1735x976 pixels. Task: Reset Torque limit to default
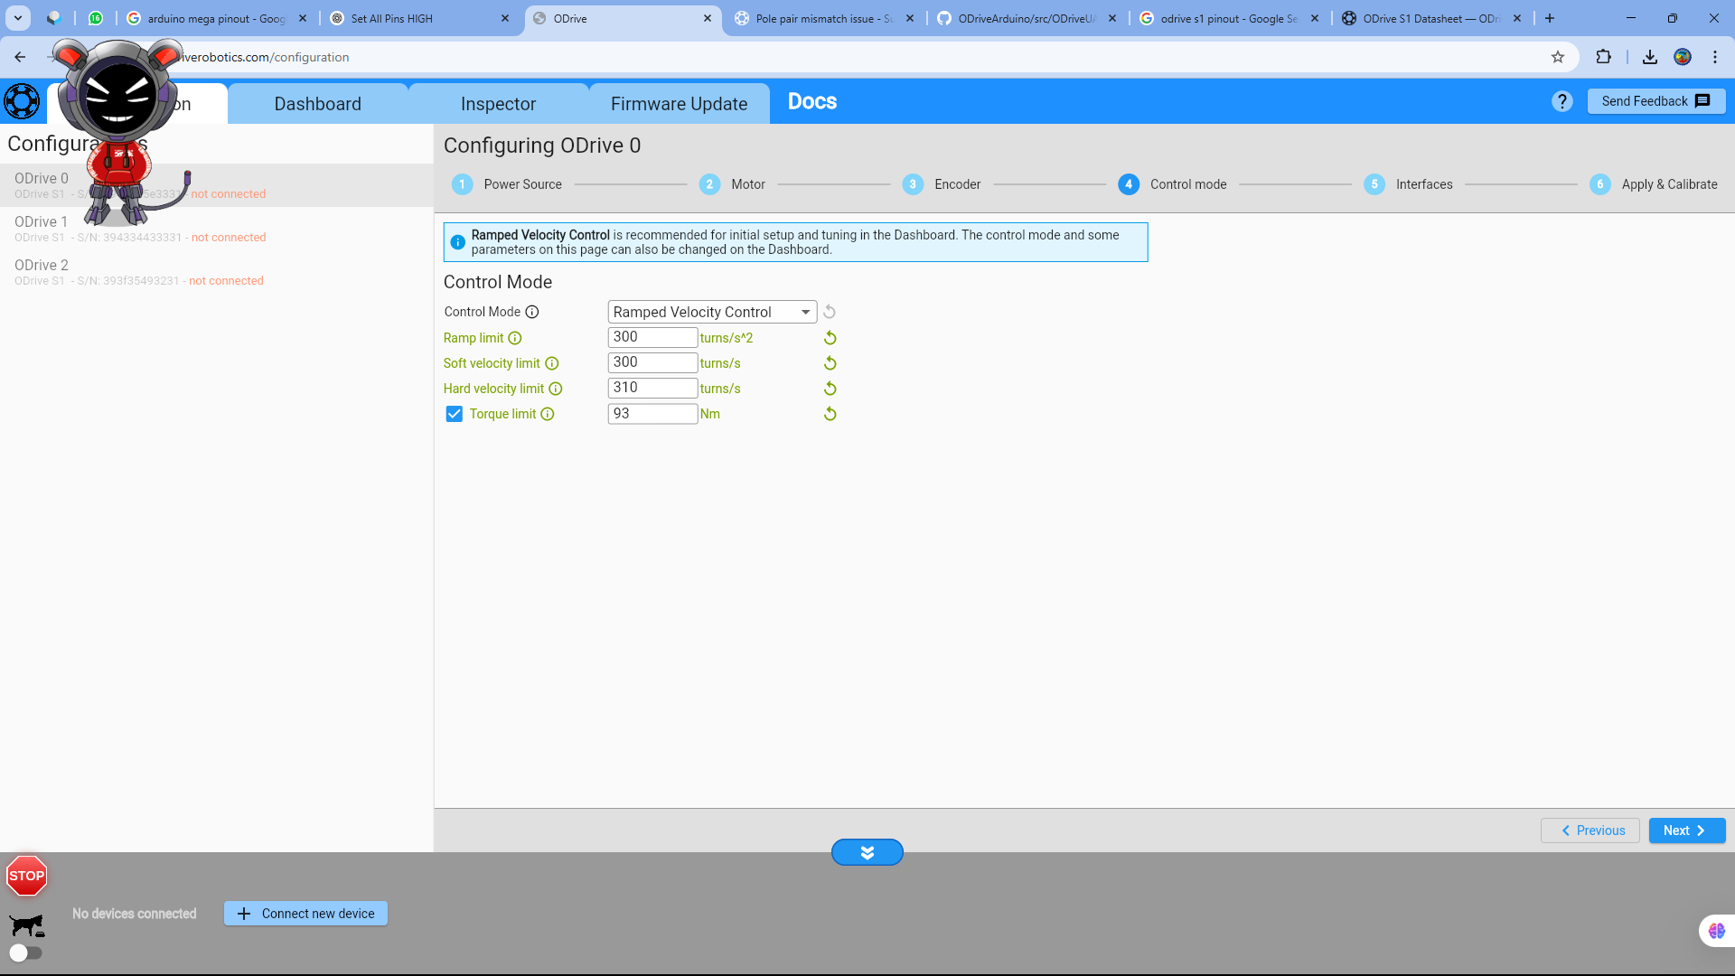pyautogui.click(x=830, y=414)
